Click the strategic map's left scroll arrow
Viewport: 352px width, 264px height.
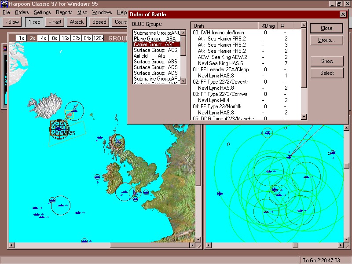tap(11, 246)
